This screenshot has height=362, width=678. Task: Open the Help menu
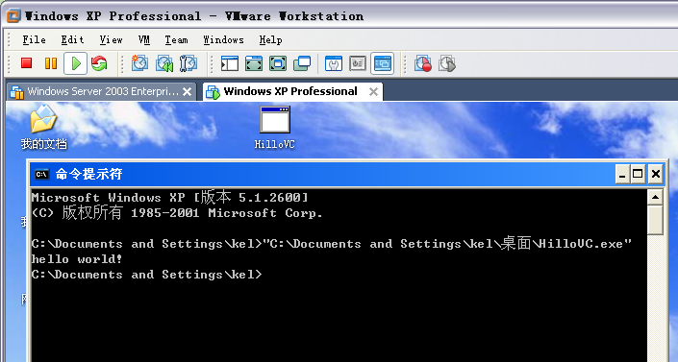point(270,39)
